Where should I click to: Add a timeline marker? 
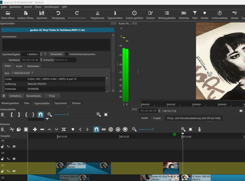(x=73, y=129)
